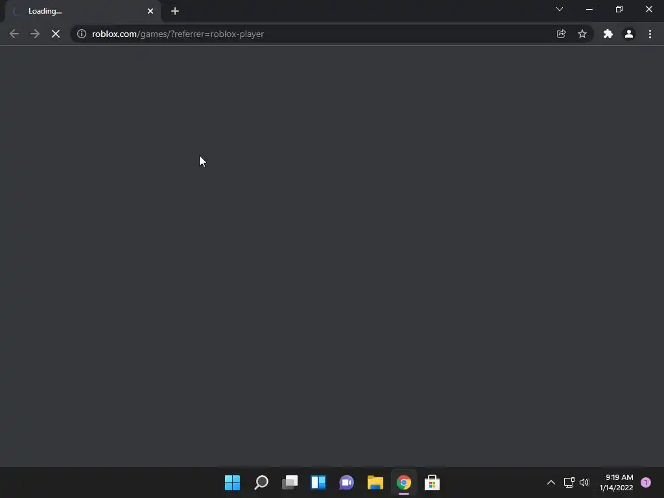
Task: Open Windows taskbar Search
Action: [x=261, y=482]
